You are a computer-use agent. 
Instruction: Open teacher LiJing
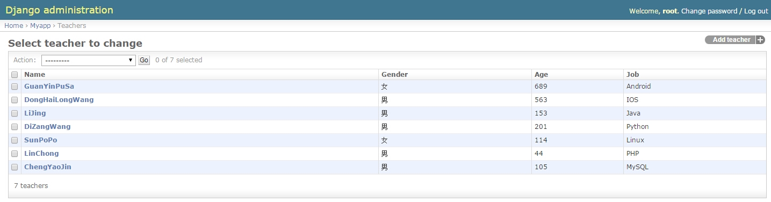pyautogui.click(x=35, y=113)
